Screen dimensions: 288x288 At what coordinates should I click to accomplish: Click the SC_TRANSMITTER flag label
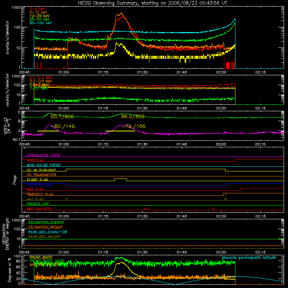point(42,175)
